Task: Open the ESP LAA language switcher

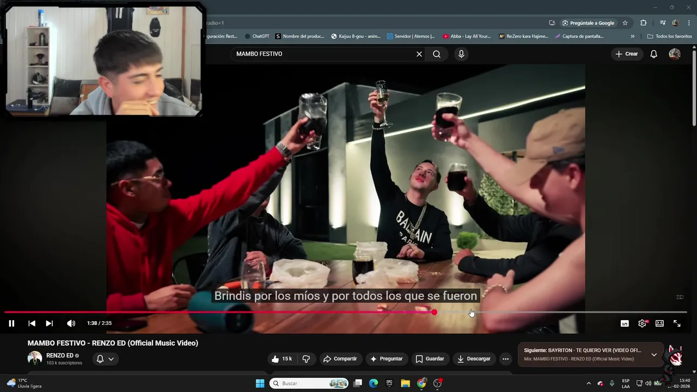Action: click(626, 383)
